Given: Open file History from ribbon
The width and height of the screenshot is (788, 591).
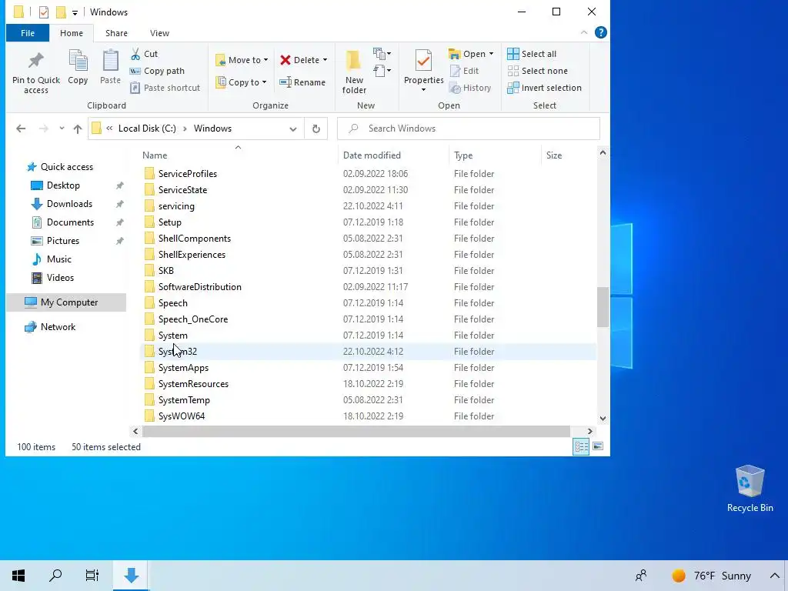Looking at the screenshot, I should 470,88.
